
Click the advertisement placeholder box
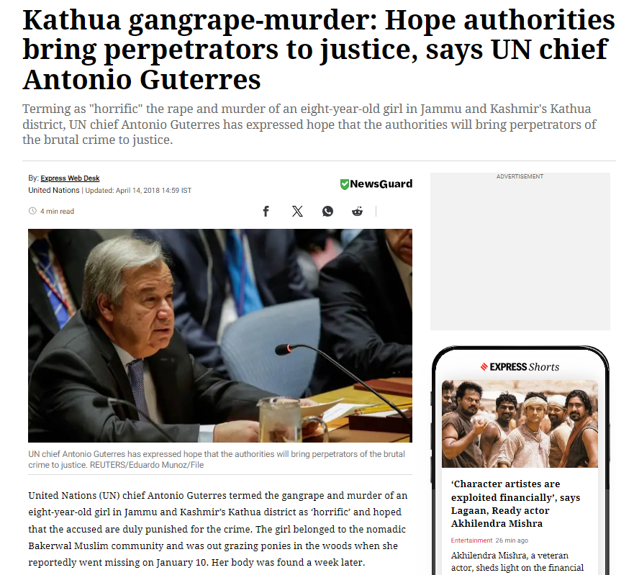(520, 251)
